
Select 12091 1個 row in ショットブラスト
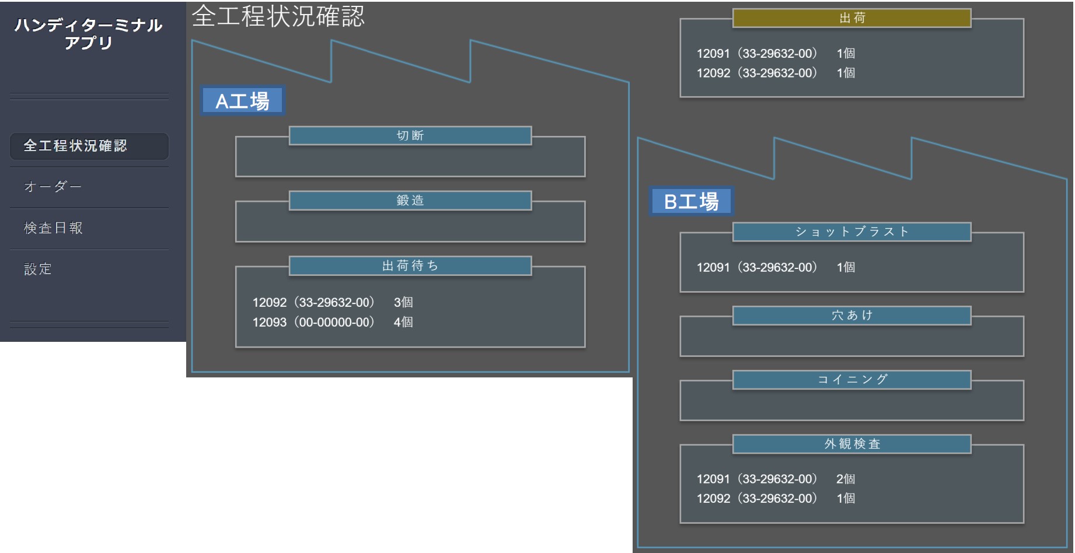776,267
